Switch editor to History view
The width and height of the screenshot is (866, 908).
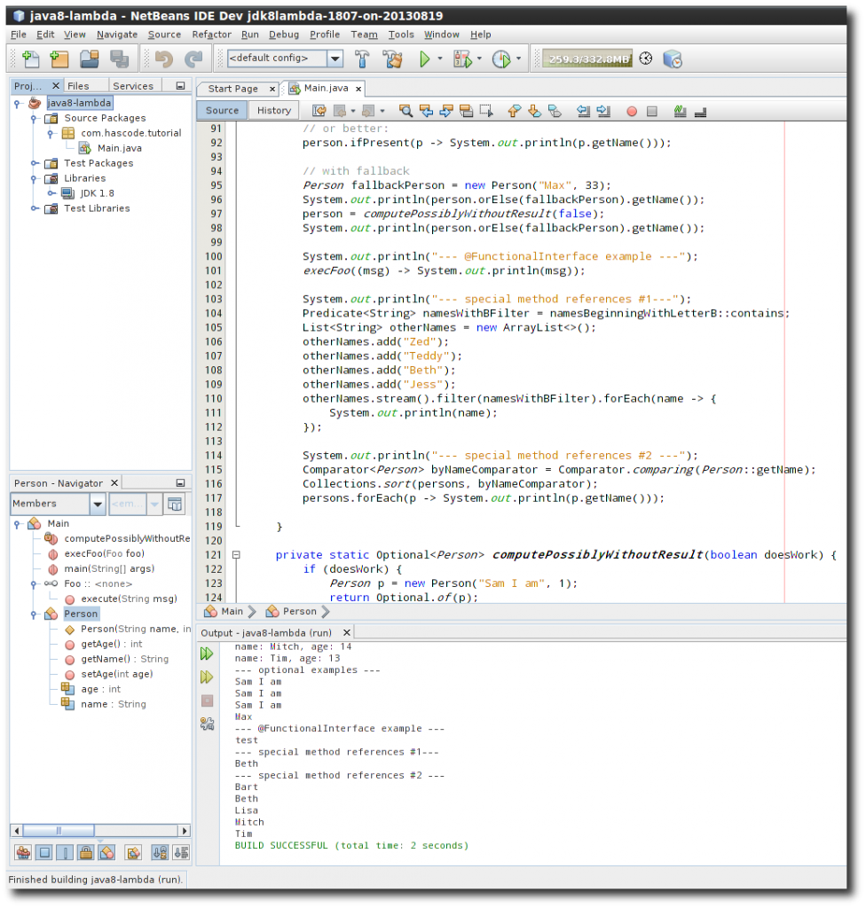(x=272, y=110)
